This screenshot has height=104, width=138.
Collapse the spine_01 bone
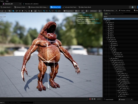[x=106, y=23]
